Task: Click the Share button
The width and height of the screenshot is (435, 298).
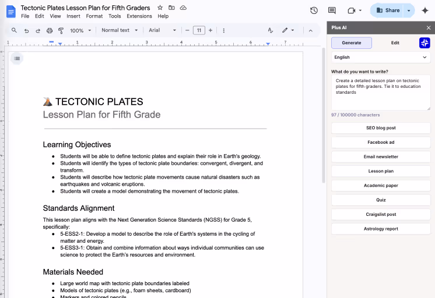Action: point(388,10)
